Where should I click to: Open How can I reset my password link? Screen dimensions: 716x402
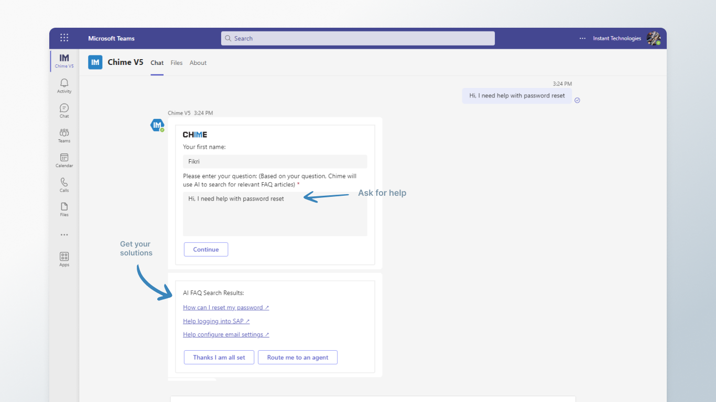pos(226,308)
